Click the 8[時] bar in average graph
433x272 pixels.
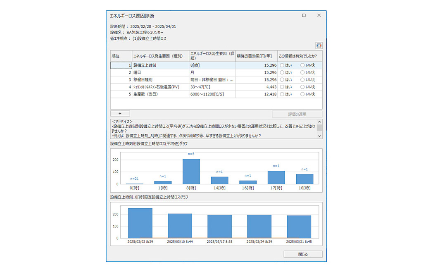[x=191, y=172]
